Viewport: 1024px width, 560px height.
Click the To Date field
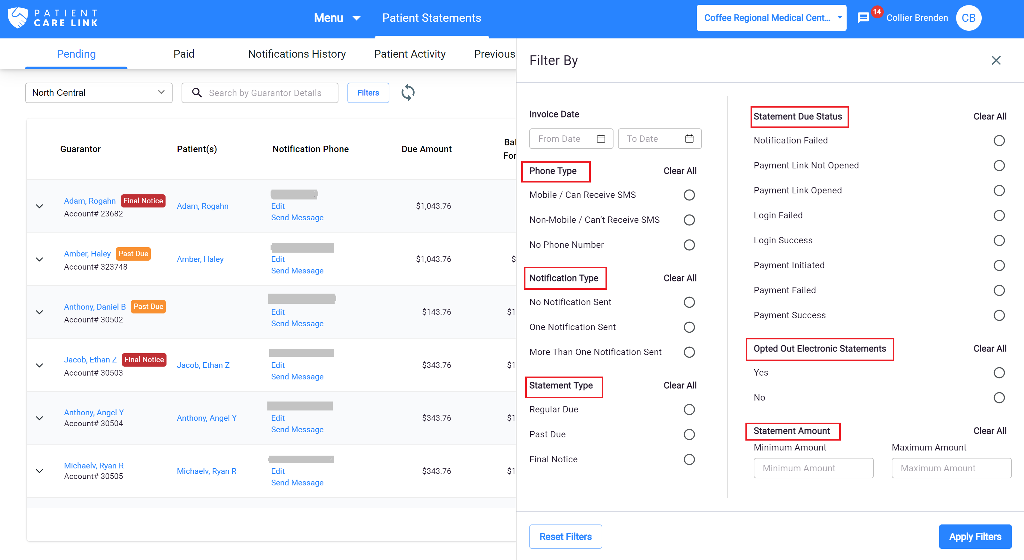[660, 139]
